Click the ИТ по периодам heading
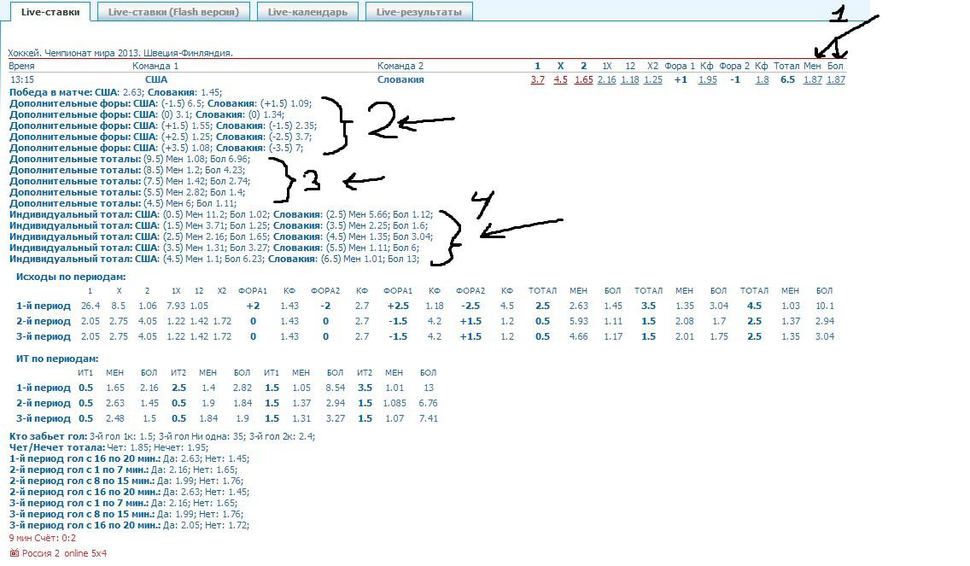This screenshot has width=970, height=566. click(57, 359)
